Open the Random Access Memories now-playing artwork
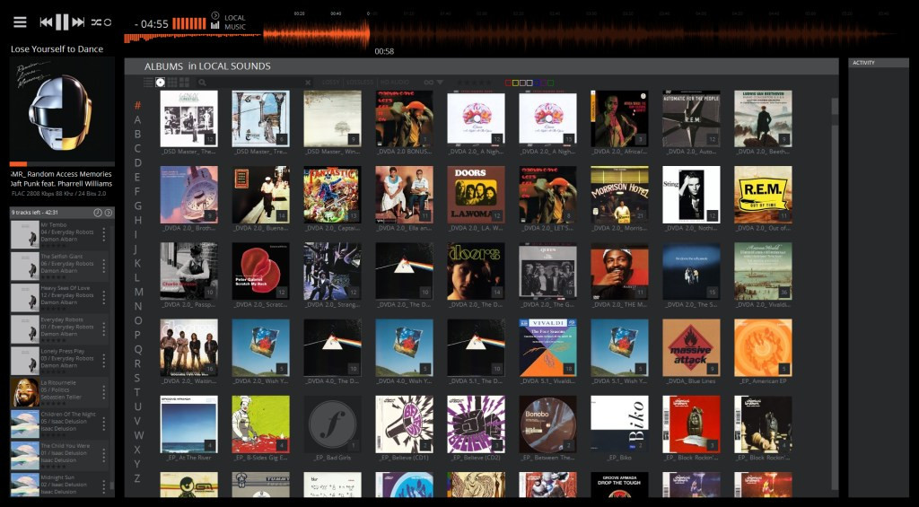 [62, 109]
